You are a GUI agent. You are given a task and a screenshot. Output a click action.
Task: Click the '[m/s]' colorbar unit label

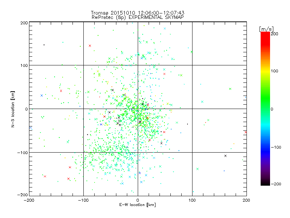266,29
